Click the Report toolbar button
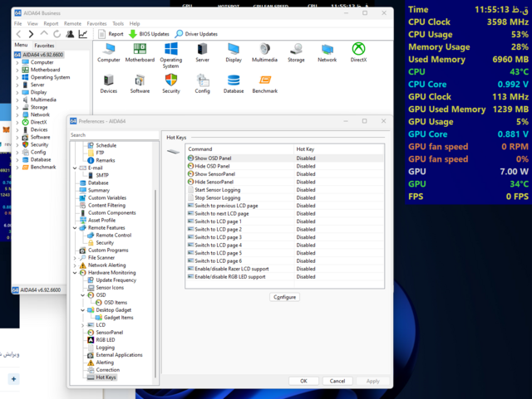The width and height of the screenshot is (532, 399). (111, 34)
